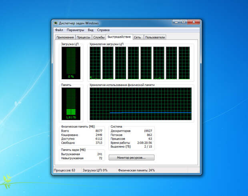Click the Выделено (ГБ) value 2 / 15

[x=148, y=147]
